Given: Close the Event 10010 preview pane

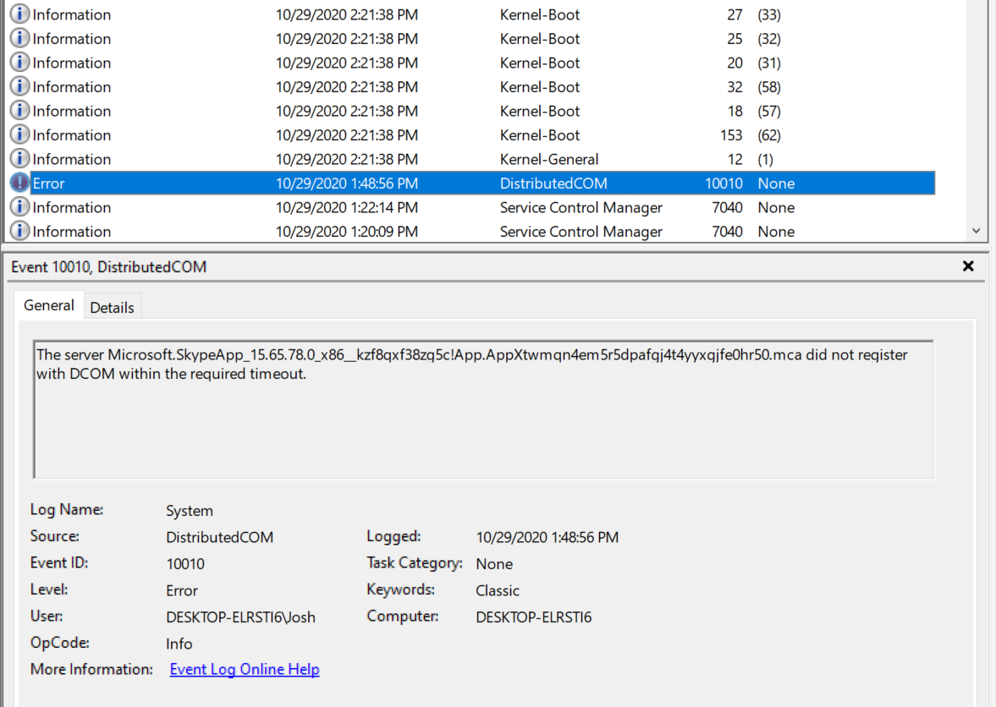Looking at the screenshot, I should (x=968, y=266).
